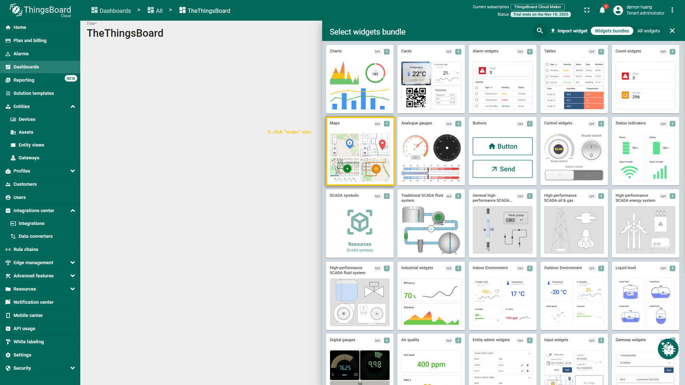Collapse the Entities menu section
Viewport: 685px width, 385px height.
(x=73, y=107)
